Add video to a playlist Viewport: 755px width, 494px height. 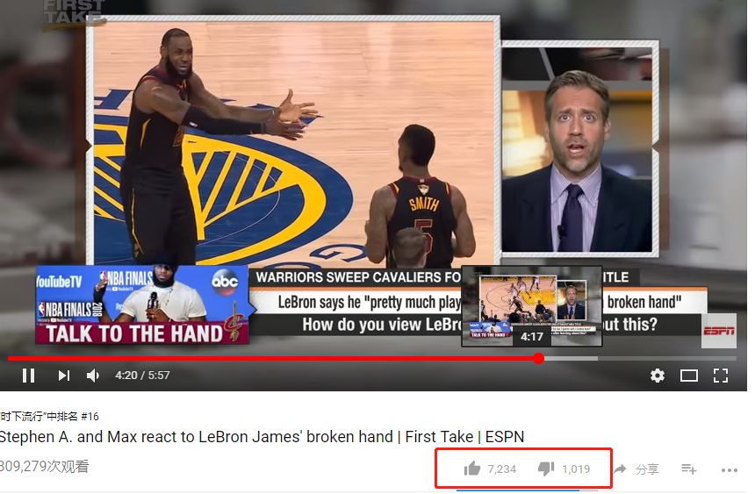[689, 469]
